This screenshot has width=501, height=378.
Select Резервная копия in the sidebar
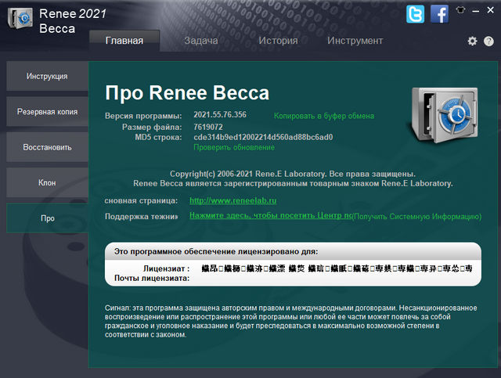47,112
